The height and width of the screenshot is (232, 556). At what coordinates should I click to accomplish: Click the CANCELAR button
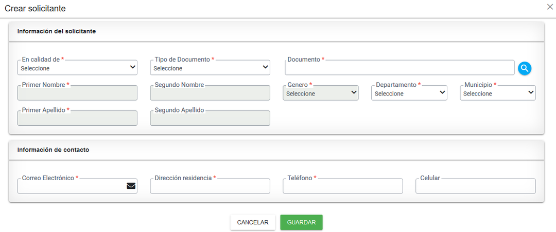[253, 222]
